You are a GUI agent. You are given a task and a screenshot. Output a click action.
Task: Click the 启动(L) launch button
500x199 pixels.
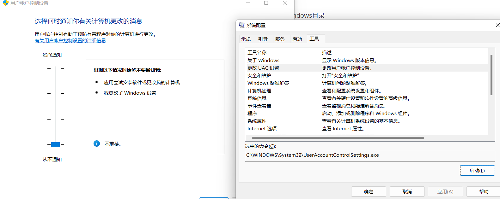coord(477,171)
